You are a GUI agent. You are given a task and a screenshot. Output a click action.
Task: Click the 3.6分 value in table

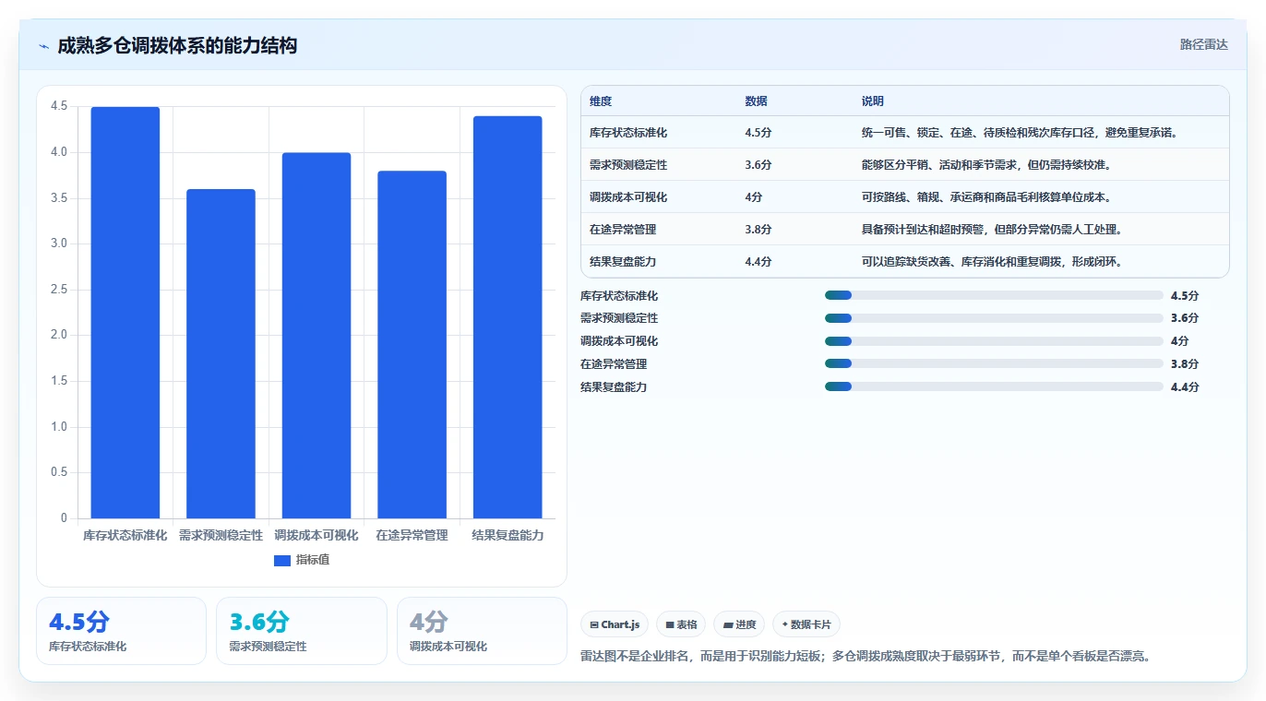coord(758,165)
